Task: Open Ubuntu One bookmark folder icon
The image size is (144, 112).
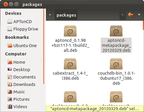Action: point(10,45)
